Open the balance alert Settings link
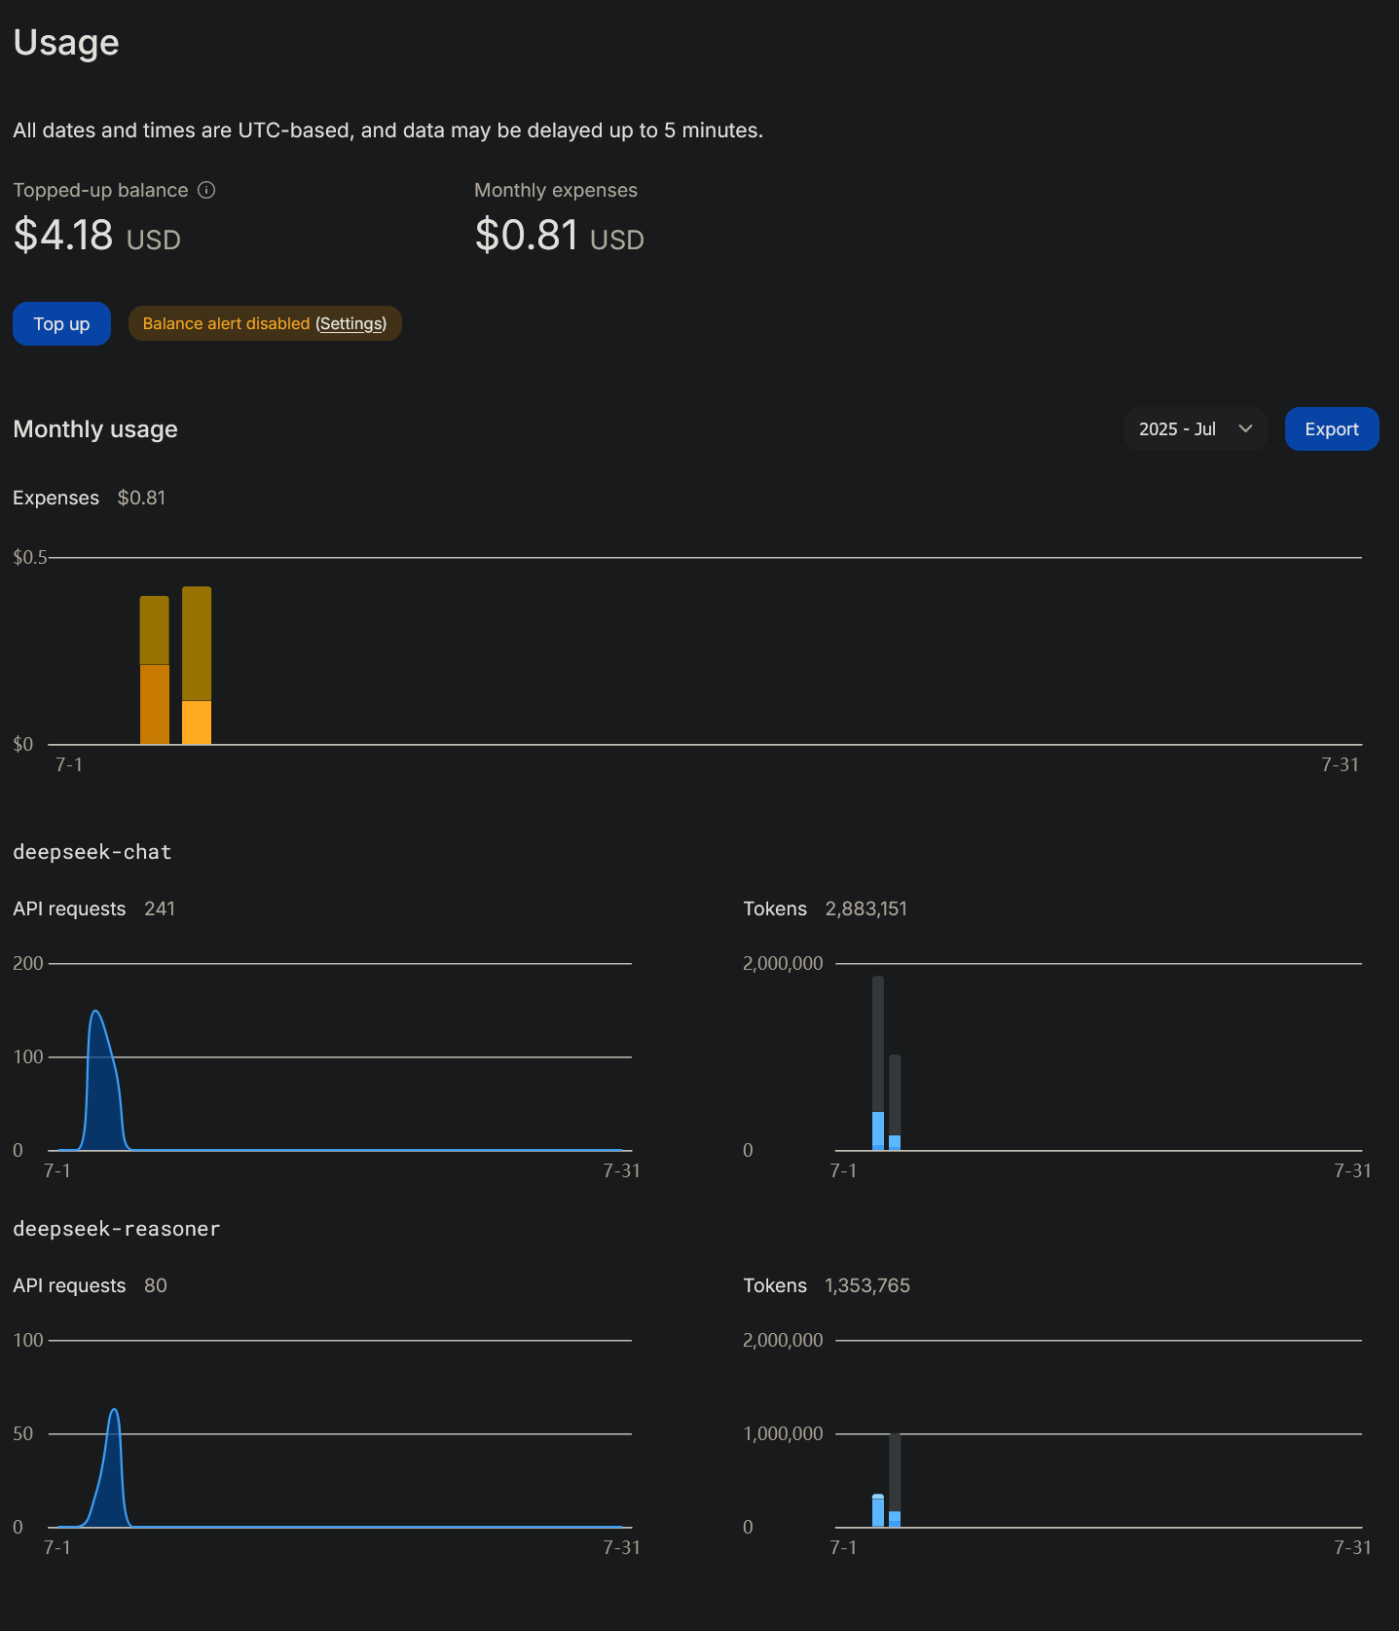Image resolution: width=1399 pixels, height=1631 pixels. click(351, 323)
